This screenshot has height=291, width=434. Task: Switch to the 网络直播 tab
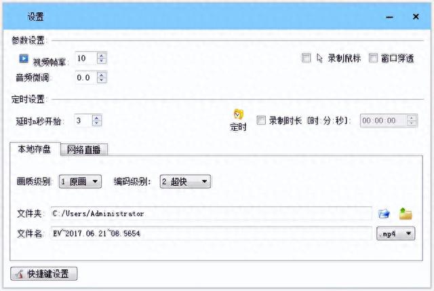click(84, 150)
